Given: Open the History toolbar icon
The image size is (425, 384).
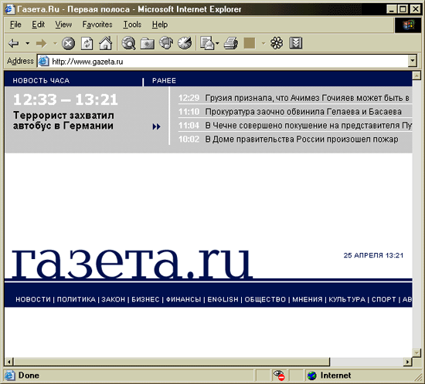Looking at the screenshot, I should [185, 43].
